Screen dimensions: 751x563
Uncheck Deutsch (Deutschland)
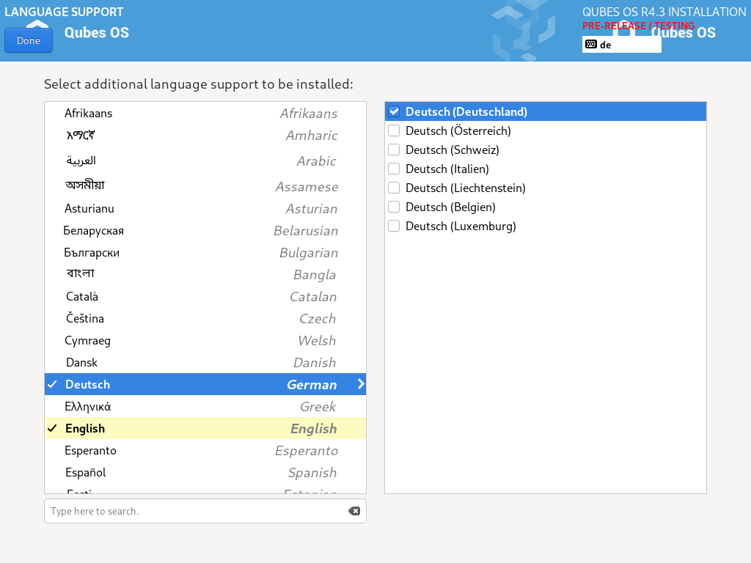pos(394,111)
